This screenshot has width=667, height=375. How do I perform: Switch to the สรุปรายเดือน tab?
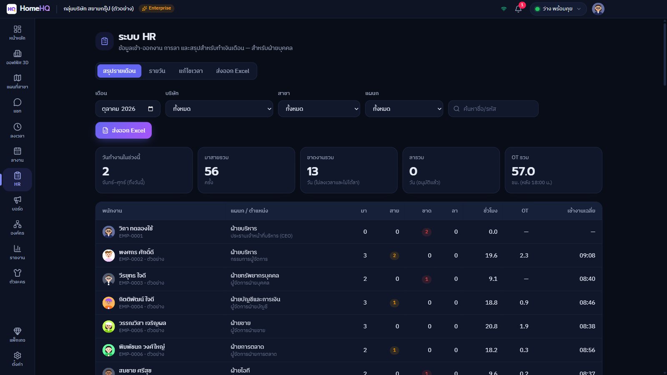pos(119,71)
